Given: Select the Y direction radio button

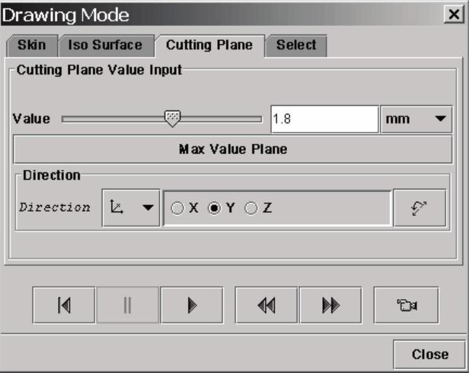Looking at the screenshot, I should 214,208.
